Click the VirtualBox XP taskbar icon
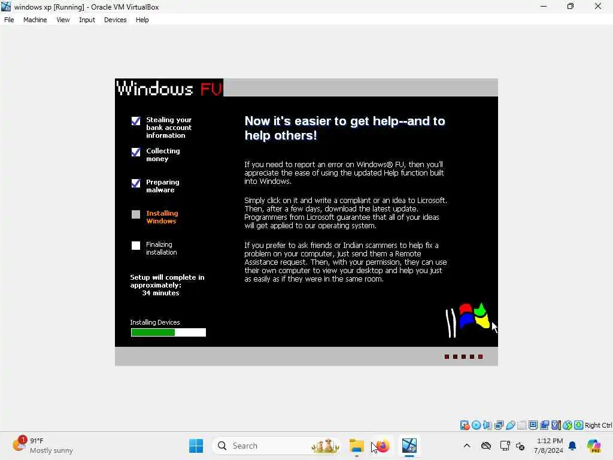 click(409, 446)
